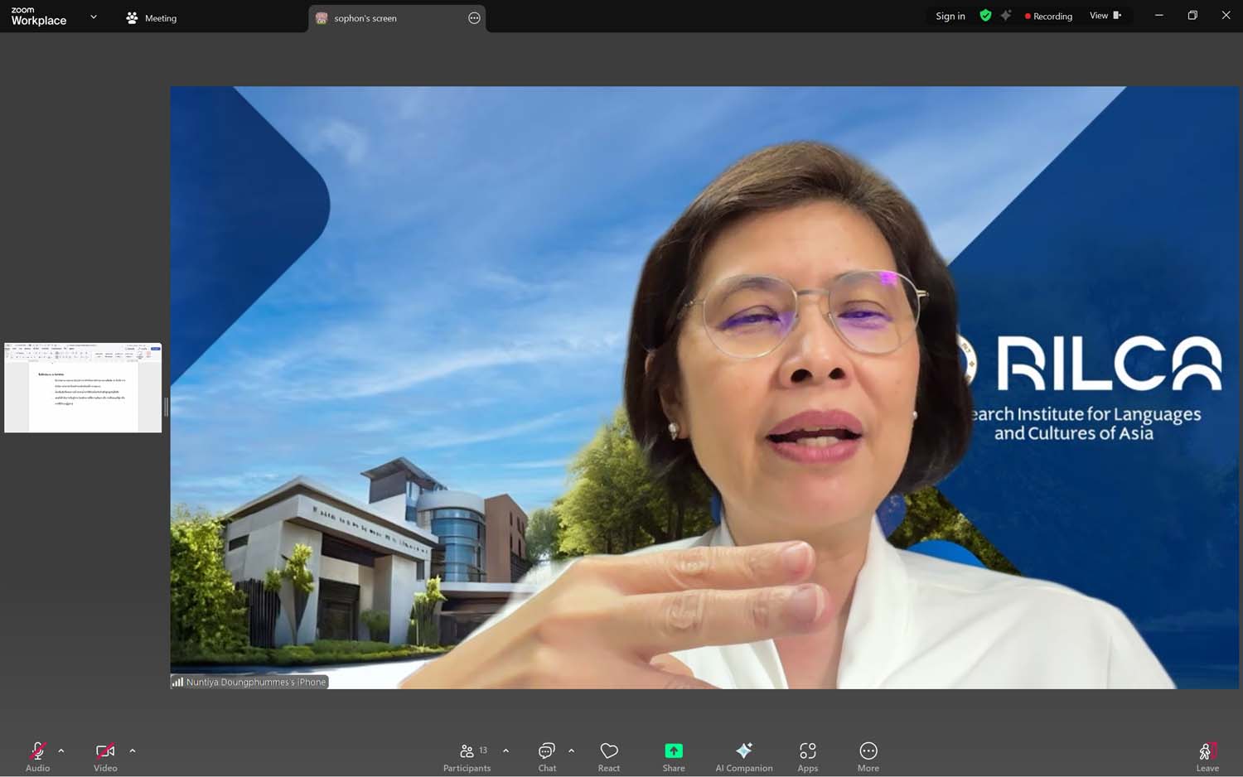The image size is (1243, 777).
Task: Click the green encryption shield icon
Action: click(985, 16)
